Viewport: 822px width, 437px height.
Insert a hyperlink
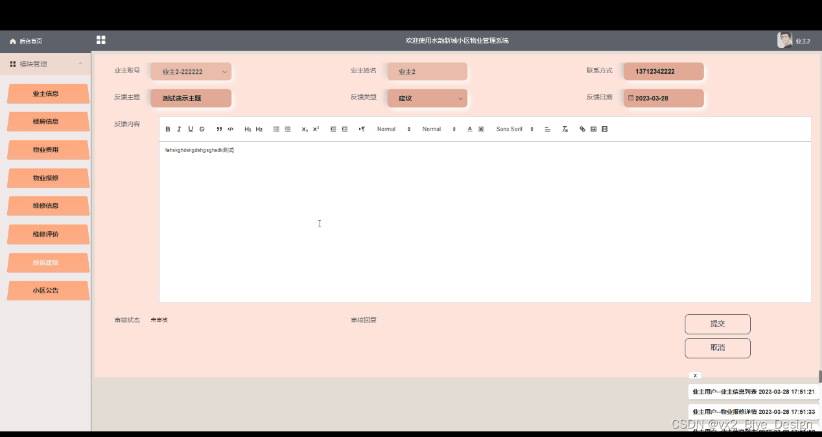pos(582,129)
